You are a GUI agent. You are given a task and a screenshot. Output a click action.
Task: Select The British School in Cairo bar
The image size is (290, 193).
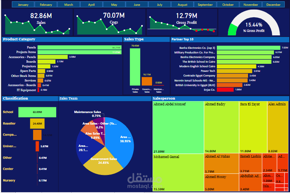pyautogui.click(x=244, y=62)
